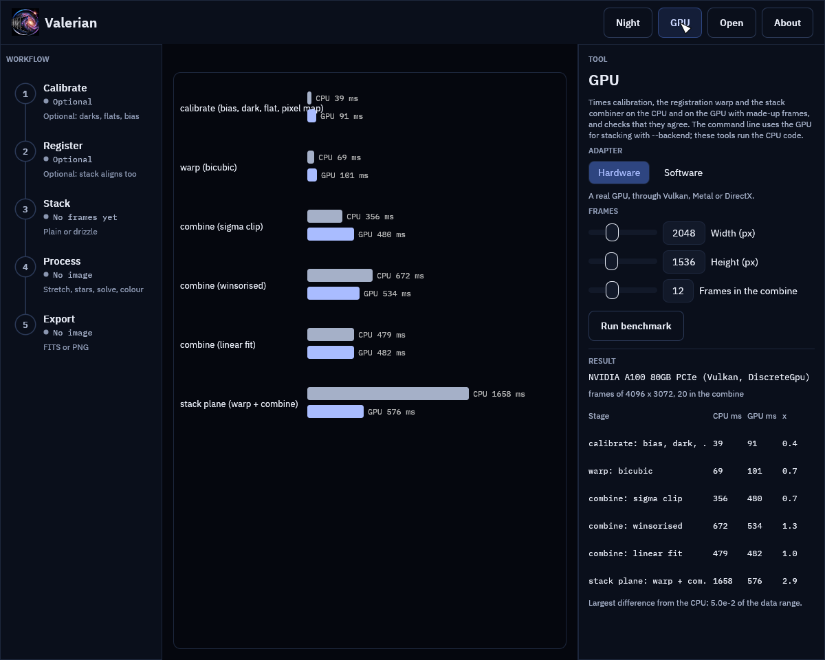Adjust the Height (px) slider
This screenshot has height=660, width=825.
623,262
